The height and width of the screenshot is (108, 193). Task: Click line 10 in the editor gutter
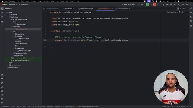coord(45,40)
